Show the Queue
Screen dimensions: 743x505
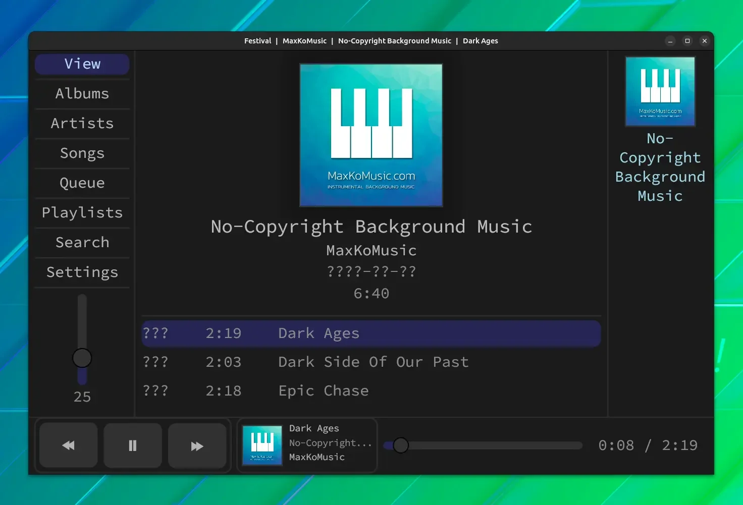point(82,183)
